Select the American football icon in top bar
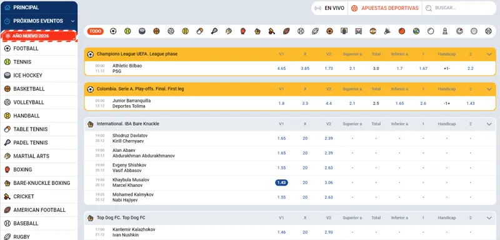This screenshot has width=500, height=240. coord(286,31)
